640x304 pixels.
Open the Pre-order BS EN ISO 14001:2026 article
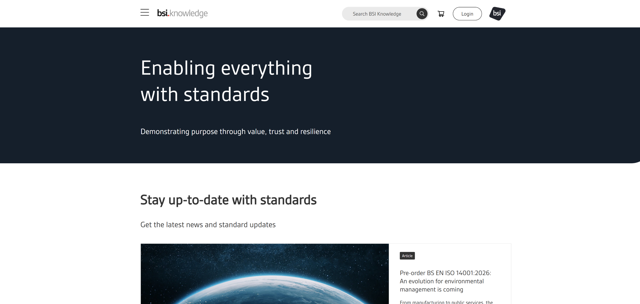click(x=445, y=281)
